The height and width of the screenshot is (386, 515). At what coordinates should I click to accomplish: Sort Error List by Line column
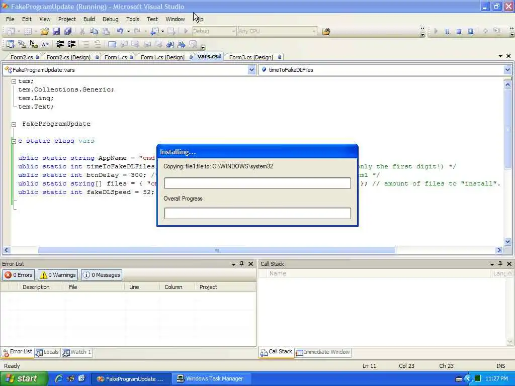point(134,287)
